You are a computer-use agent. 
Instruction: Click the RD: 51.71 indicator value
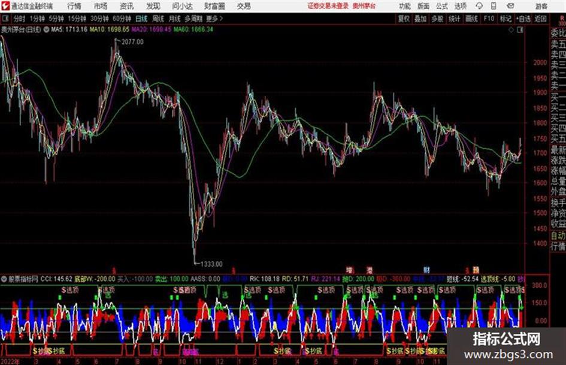295,279
